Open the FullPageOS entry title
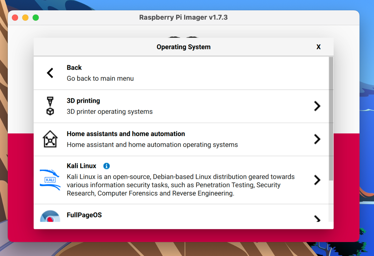 (84, 215)
